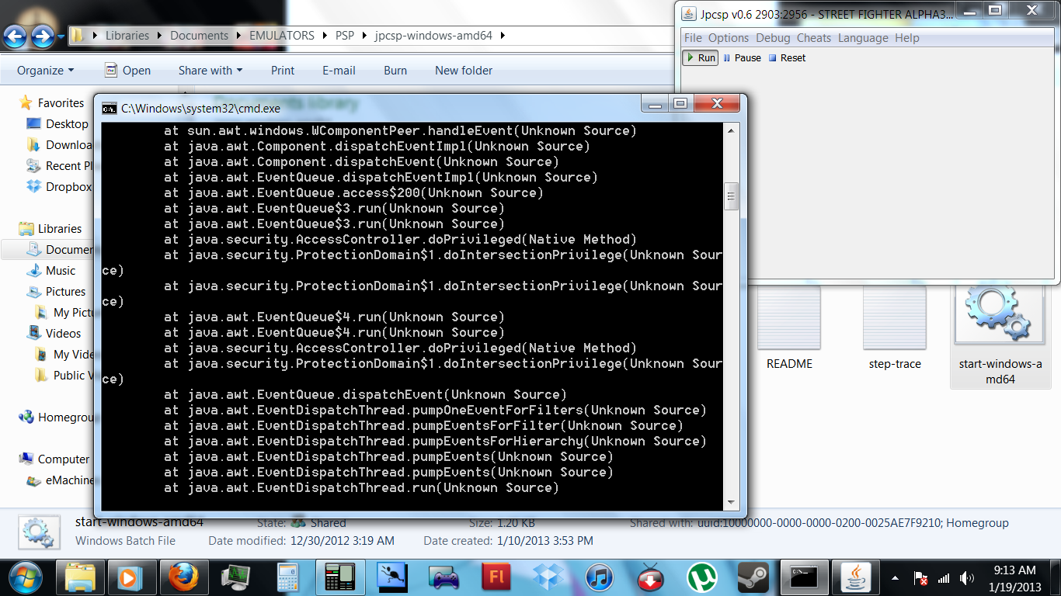Click the cmd.exe vertical scrollbar thumb
The height and width of the screenshot is (596, 1061).
pyautogui.click(x=731, y=196)
